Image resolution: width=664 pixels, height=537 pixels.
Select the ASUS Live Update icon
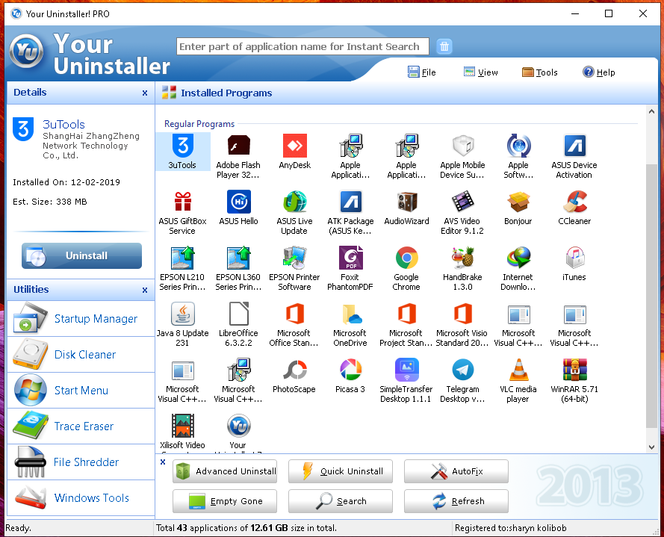(x=295, y=202)
